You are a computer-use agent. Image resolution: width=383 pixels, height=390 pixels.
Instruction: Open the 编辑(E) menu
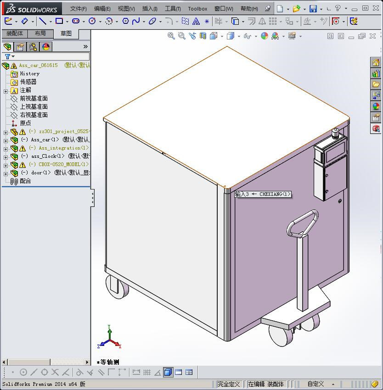(102, 9)
